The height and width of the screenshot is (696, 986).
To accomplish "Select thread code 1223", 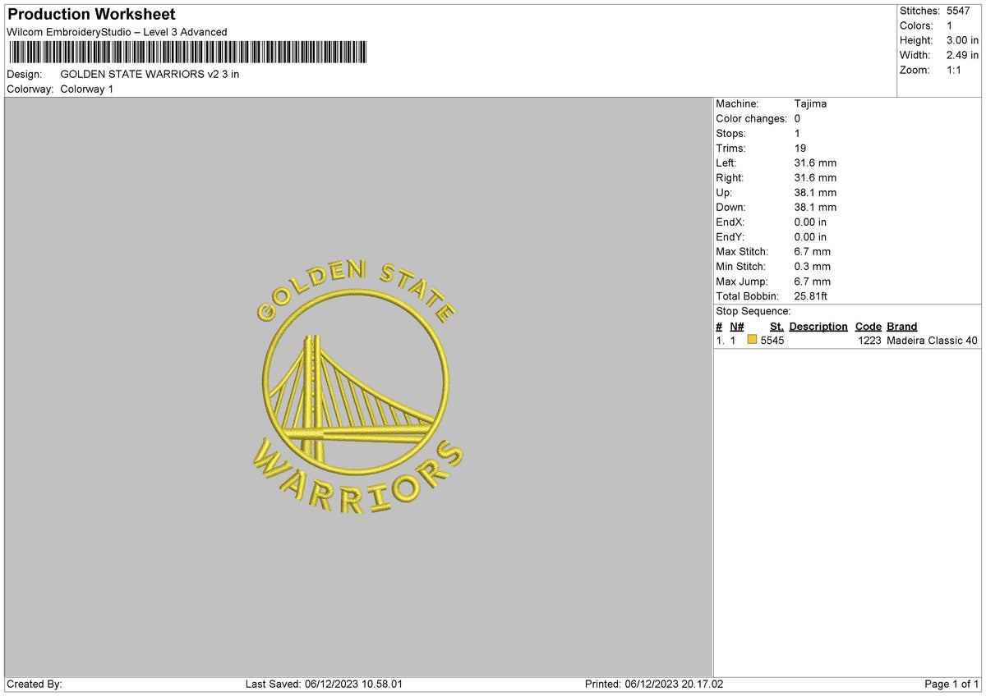I will (870, 341).
